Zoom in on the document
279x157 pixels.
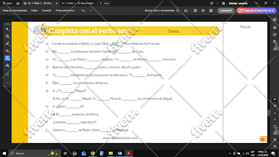tap(275, 140)
